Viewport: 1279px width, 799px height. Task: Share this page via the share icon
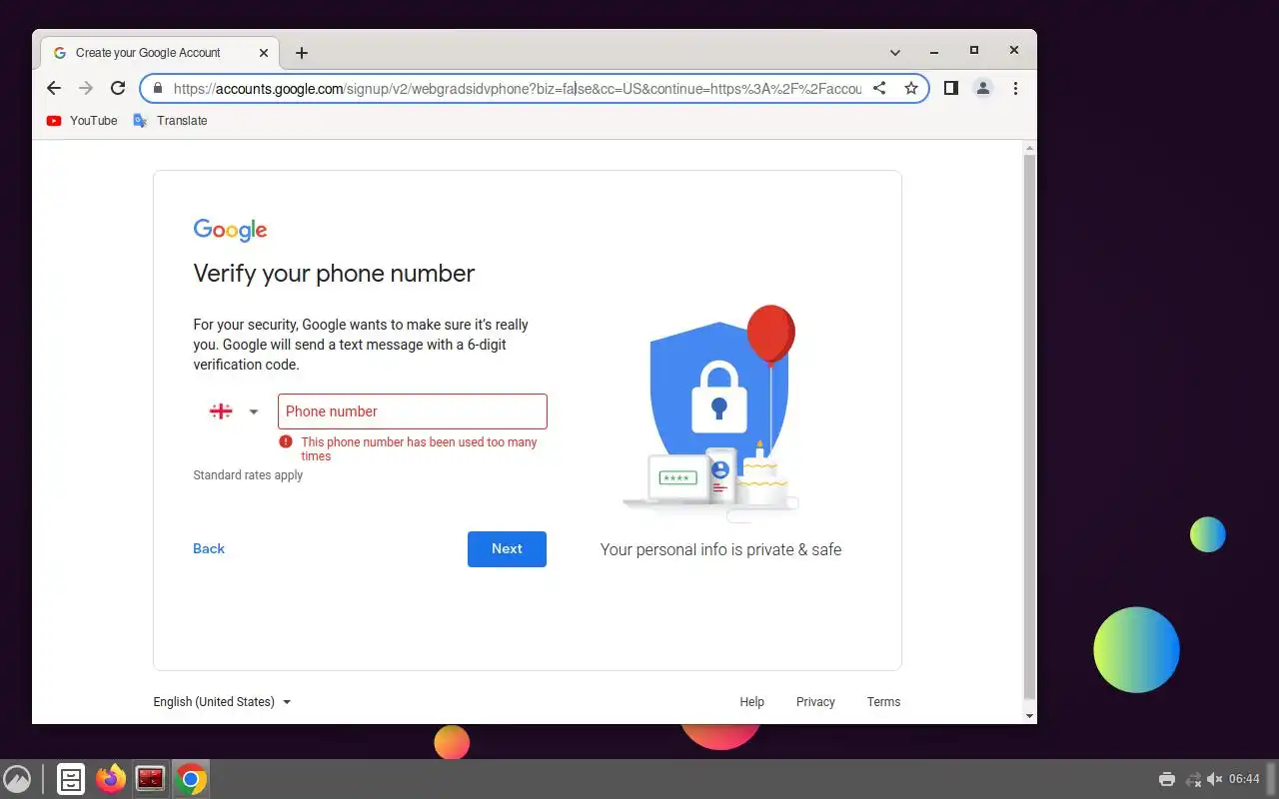(x=879, y=88)
